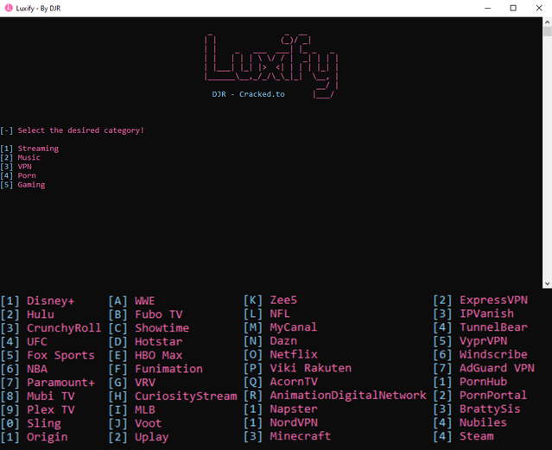
Task: Click the Luxify app icon in title bar
Action: click(x=9, y=8)
